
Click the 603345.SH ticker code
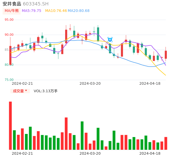point(36,4)
